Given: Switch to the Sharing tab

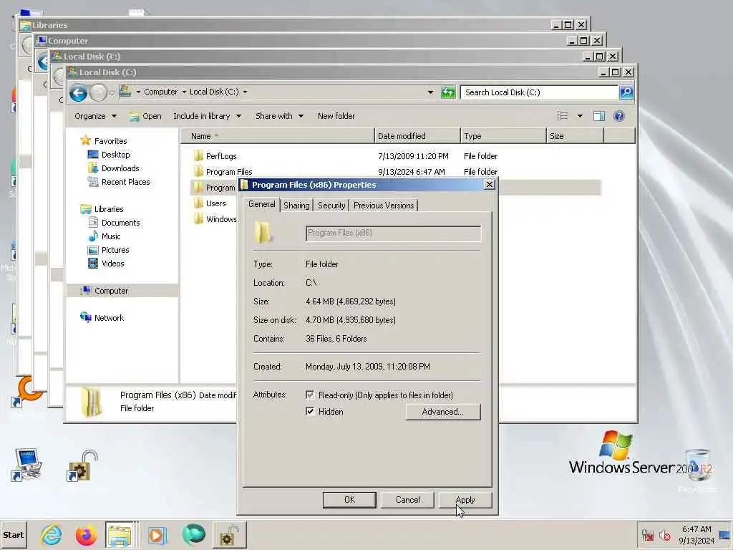Looking at the screenshot, I should point(296,206).
